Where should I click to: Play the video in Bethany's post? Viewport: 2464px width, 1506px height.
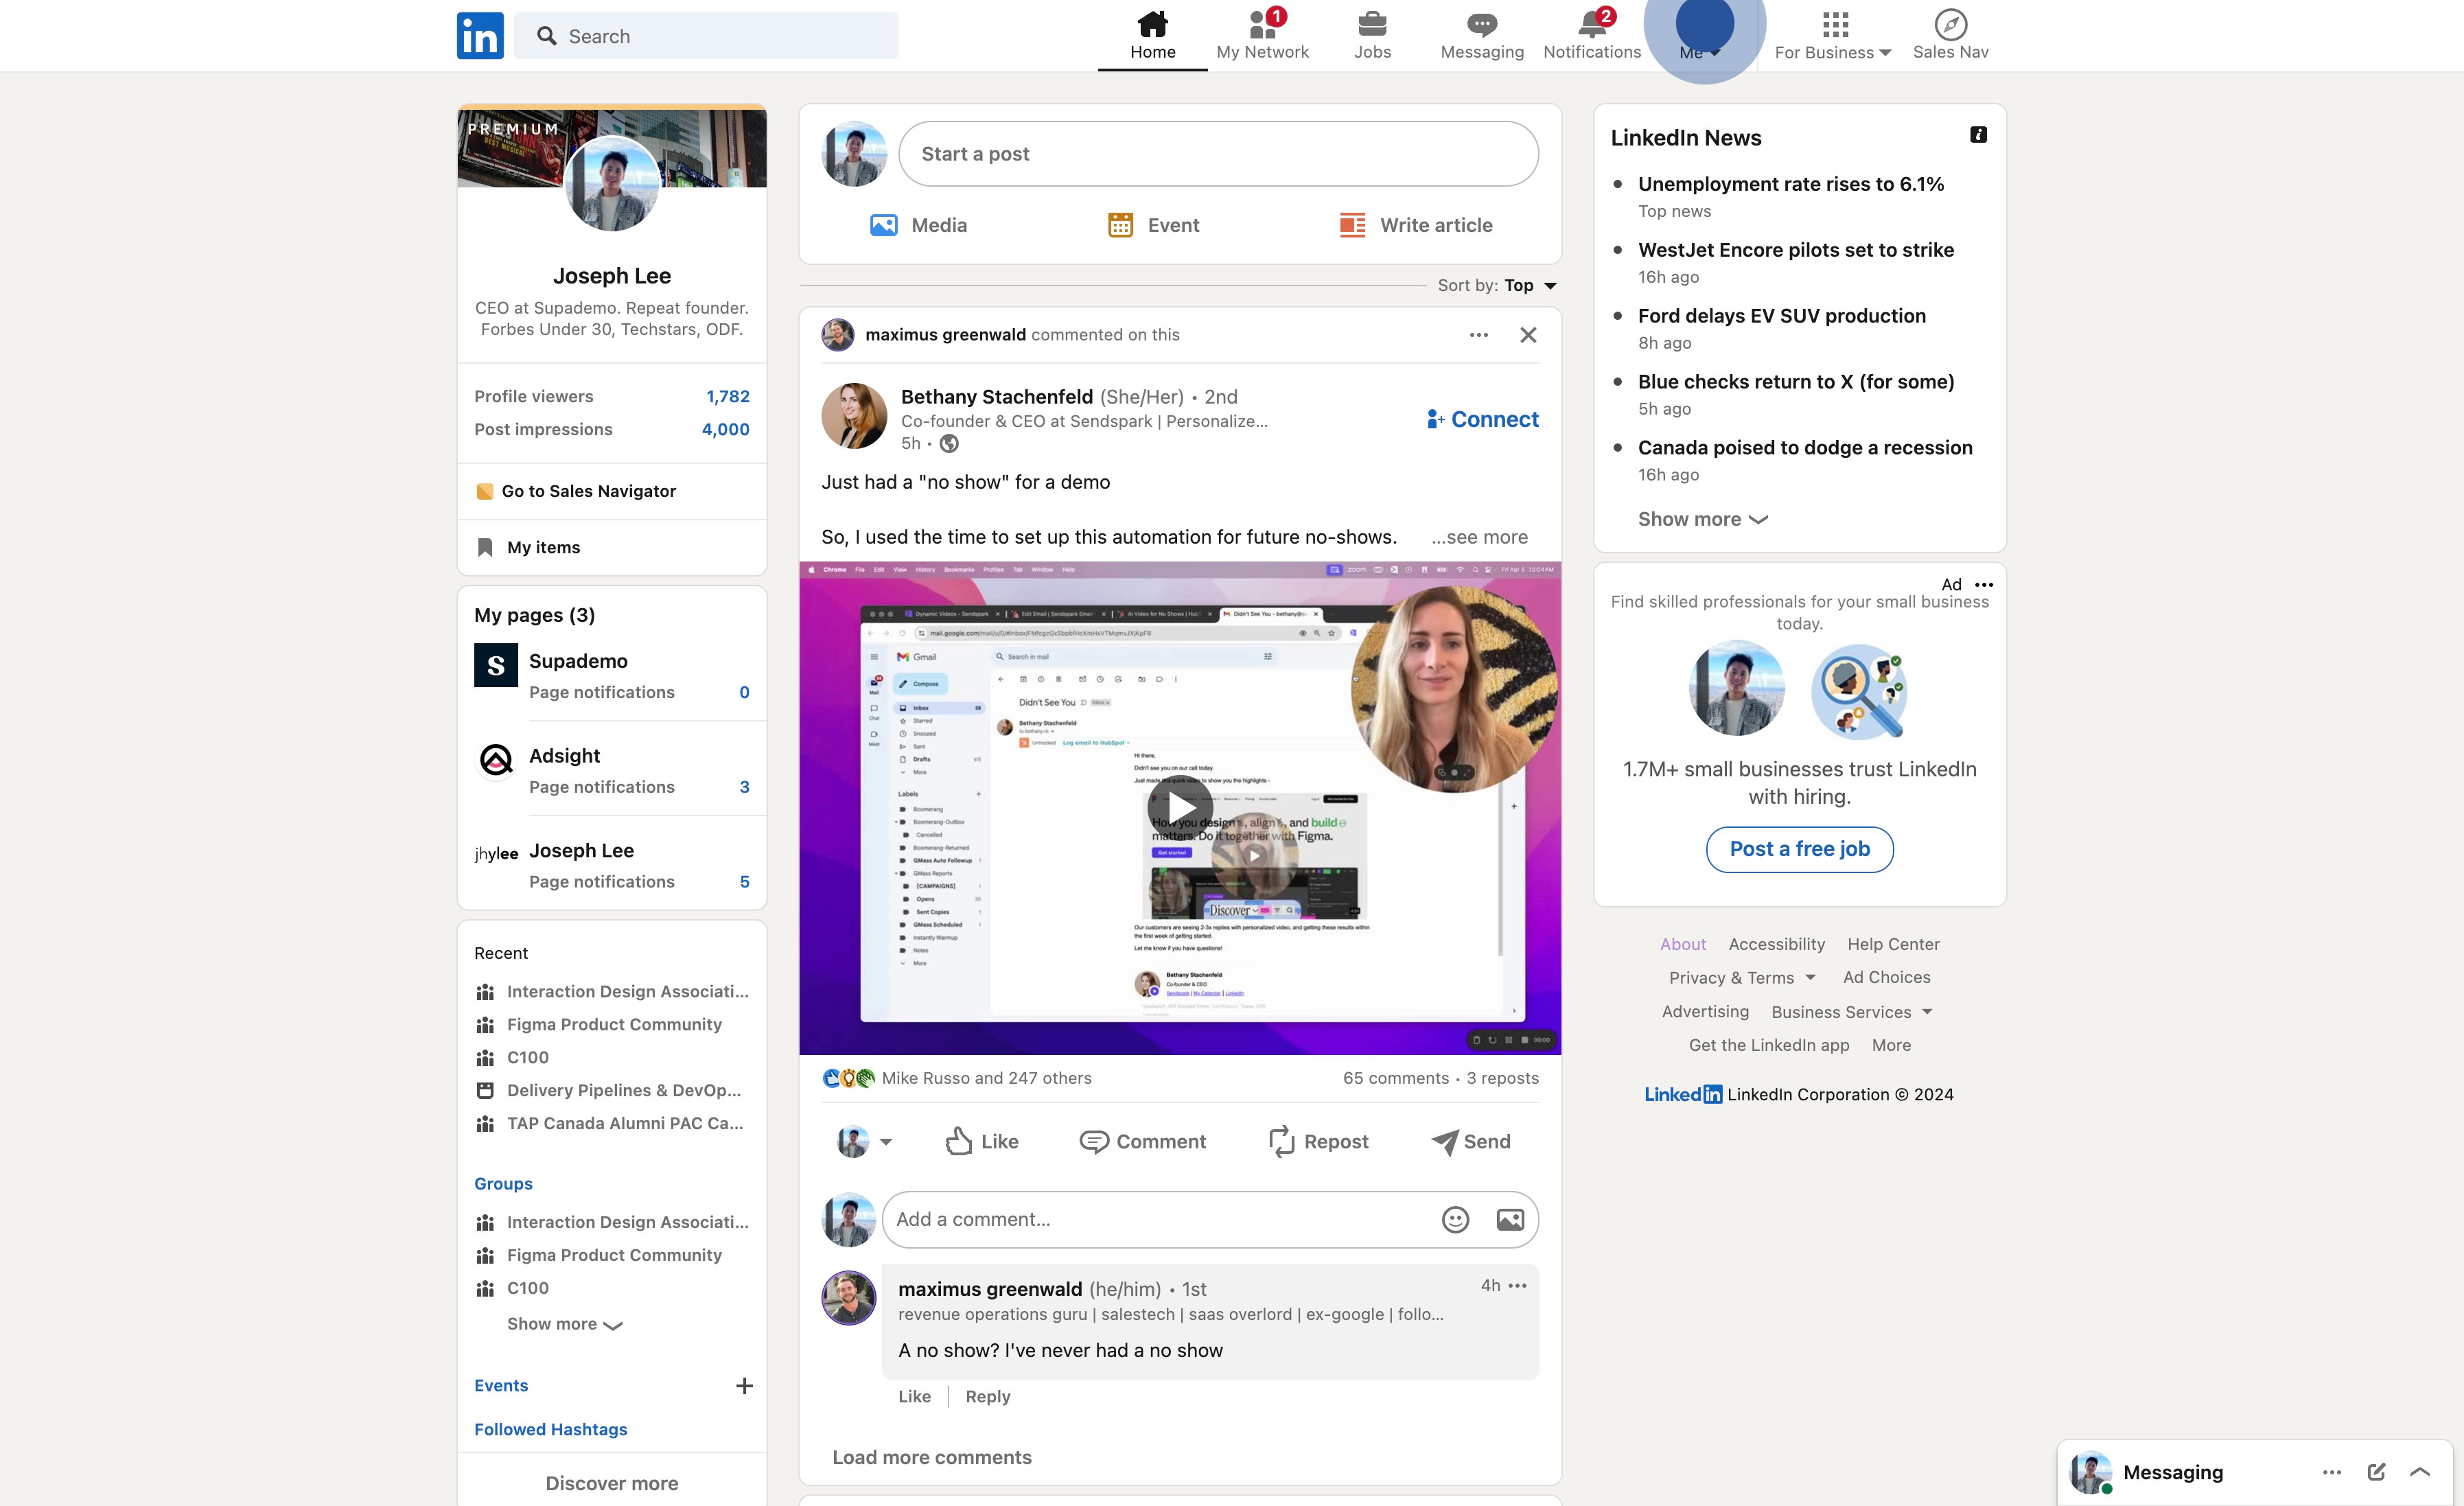pos(1180,807)
